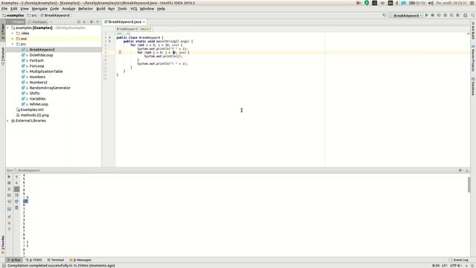The image size is (476, 268).
Task: Toggle Use Soft Wraps in Run console
Action: (x=16, y=189)
